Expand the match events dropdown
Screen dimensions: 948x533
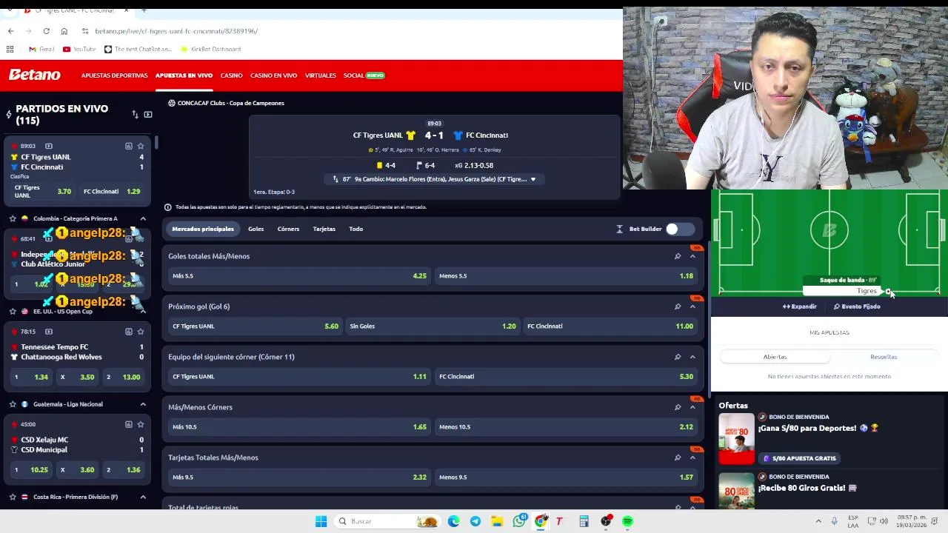[533, 179]
